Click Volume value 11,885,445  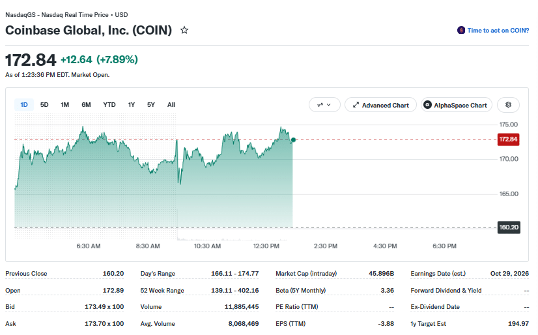click(242, 307)
